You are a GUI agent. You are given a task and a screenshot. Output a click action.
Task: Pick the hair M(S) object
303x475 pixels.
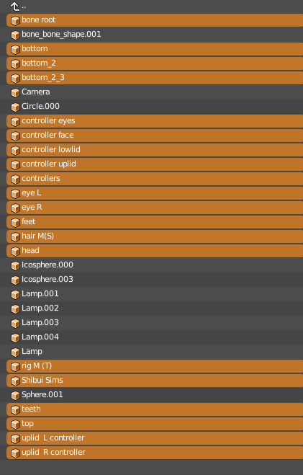(x=155, y=236)
